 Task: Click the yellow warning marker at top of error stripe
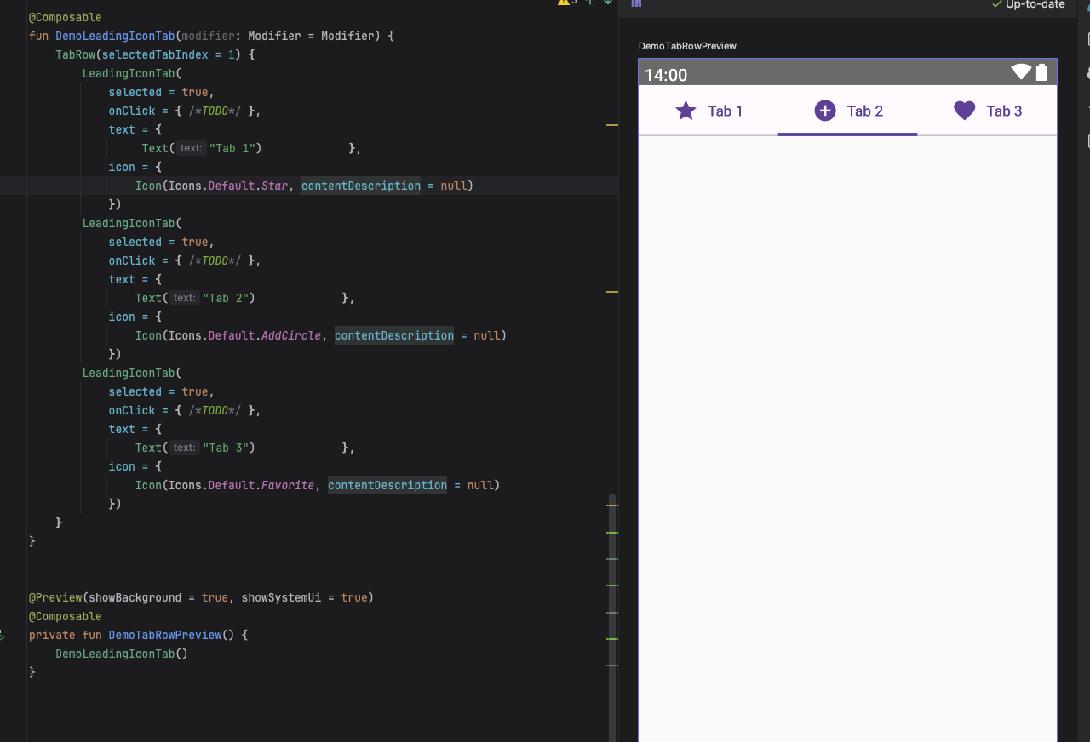(611, 125)
